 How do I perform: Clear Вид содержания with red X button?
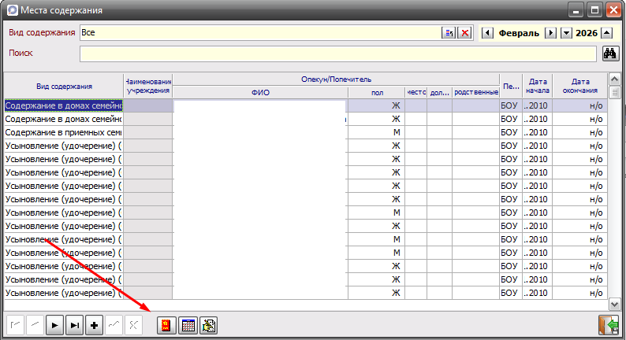pyautogui.click(x=465, y=33)
